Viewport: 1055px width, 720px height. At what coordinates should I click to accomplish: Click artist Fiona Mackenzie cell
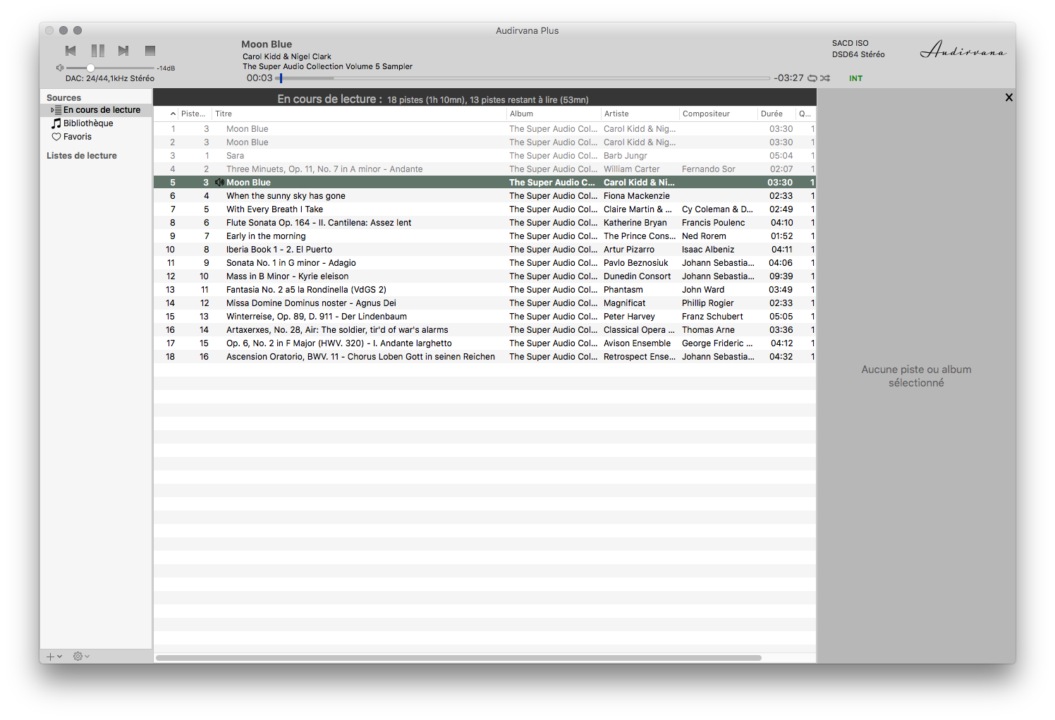point(637,196)
